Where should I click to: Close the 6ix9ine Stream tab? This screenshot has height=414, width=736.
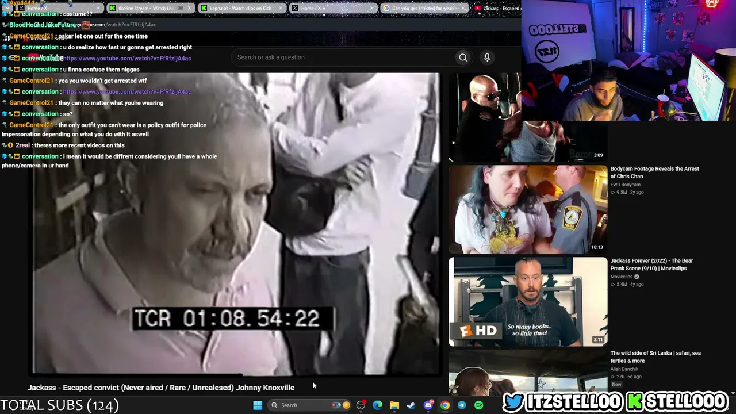[x=188, y=9]
